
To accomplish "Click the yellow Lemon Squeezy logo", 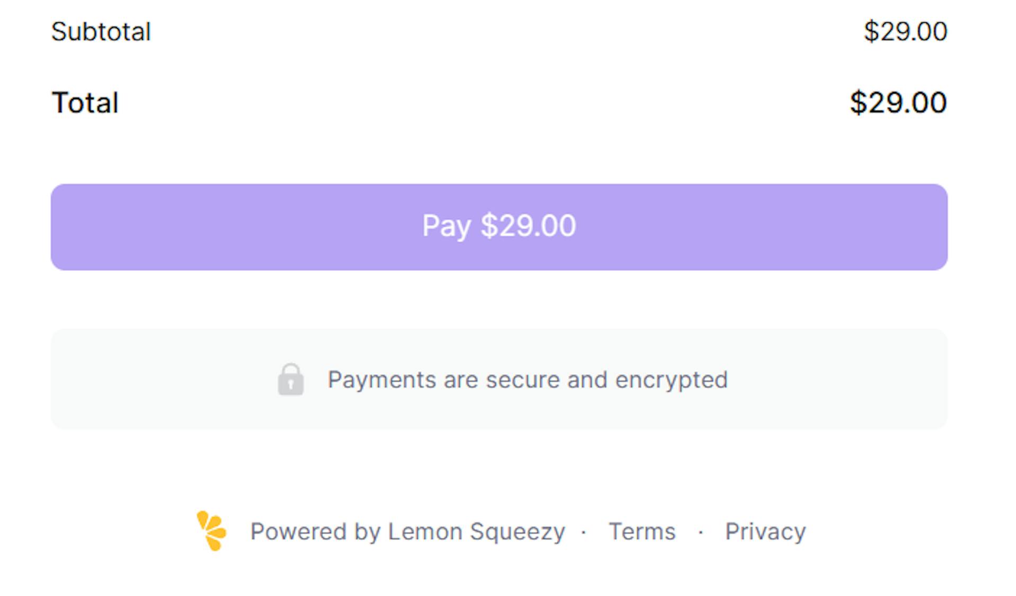I will coord(212,530).
